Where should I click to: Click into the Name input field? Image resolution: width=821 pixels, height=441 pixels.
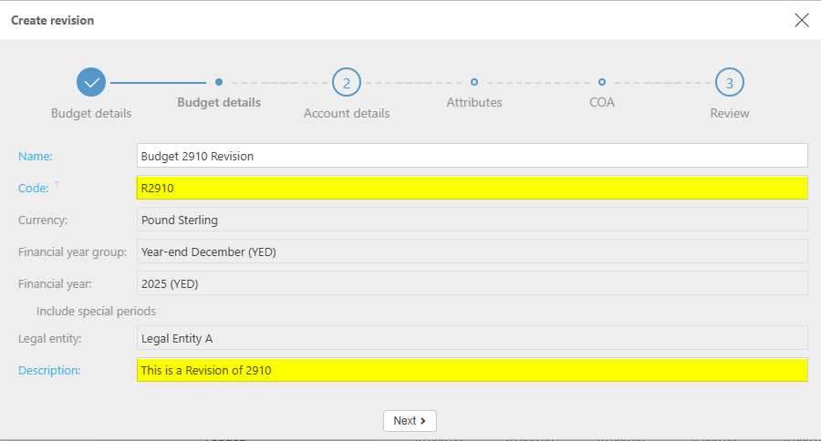[x=472, y=156]
